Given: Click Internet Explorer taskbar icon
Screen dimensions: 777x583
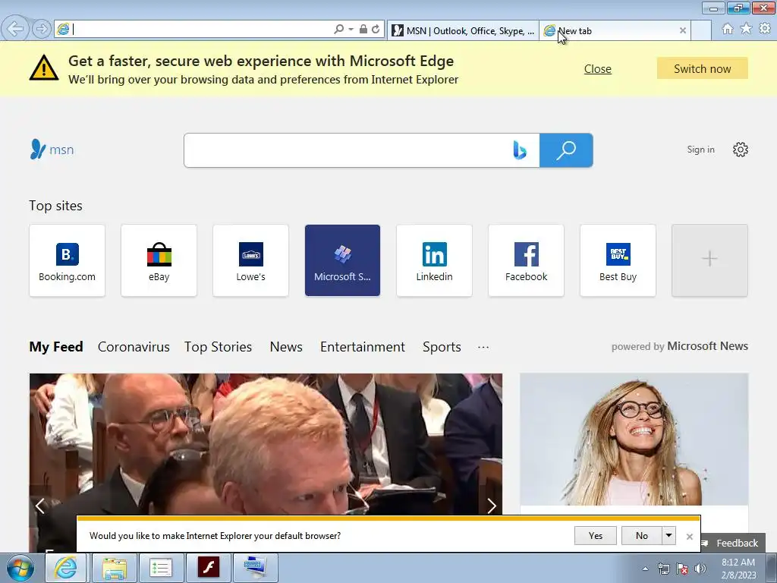Looking at the screenshot, I should point(65,568).
